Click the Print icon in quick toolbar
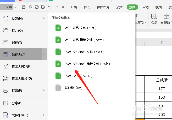The height and width of the screenshot is (120, 172). click(37, 7)
